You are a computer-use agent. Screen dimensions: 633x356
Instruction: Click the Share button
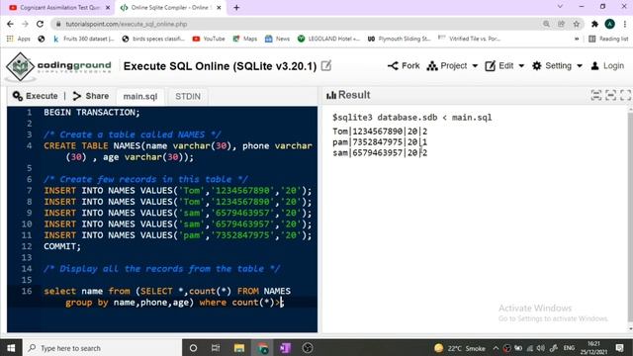tap(91, 96)
